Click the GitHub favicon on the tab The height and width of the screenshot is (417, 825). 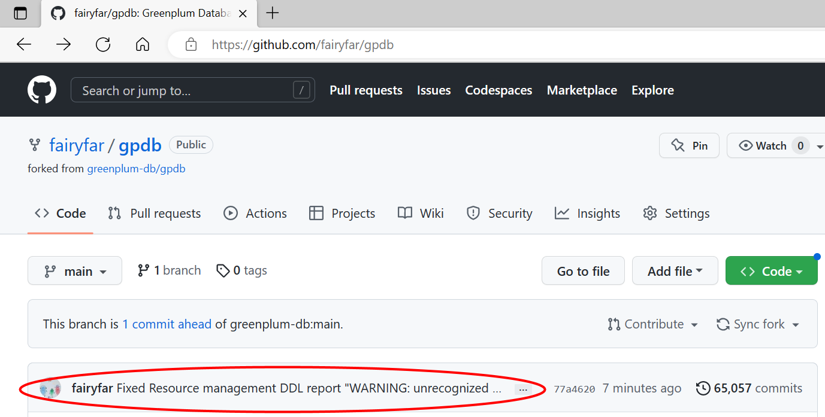[58, 13]
